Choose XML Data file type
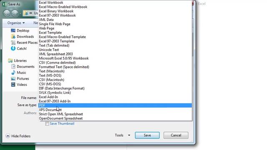Viewport: 267px width, 150px height. [x=115, y=20]
